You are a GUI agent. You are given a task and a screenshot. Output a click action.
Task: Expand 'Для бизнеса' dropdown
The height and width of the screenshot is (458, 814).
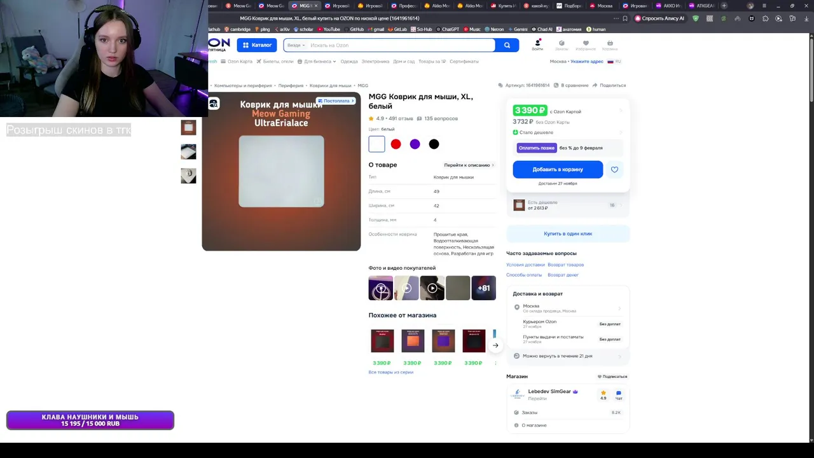tap(316, 62)
